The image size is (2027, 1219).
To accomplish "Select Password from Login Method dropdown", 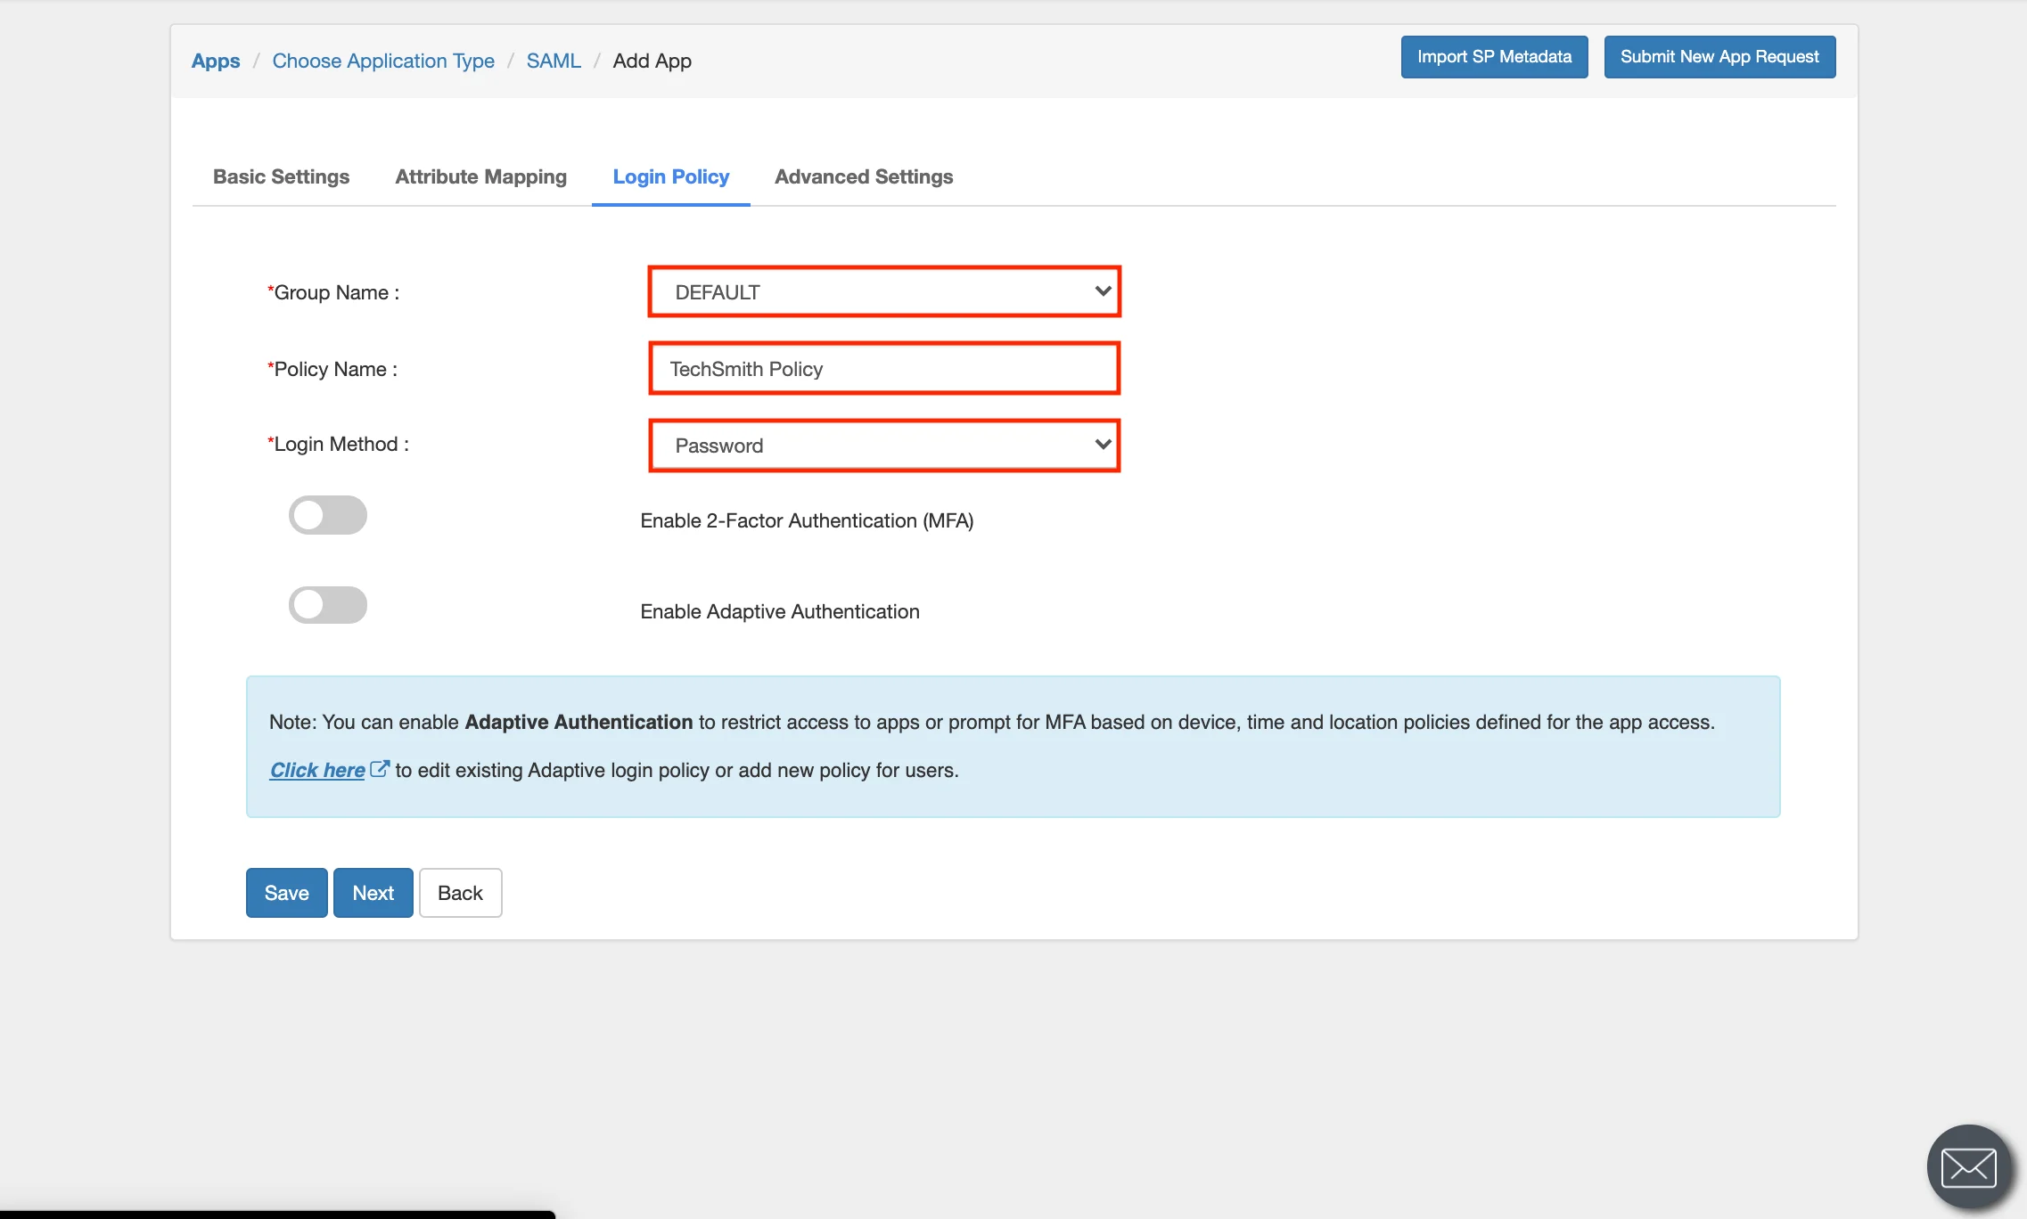I will (x=886, y=445).
